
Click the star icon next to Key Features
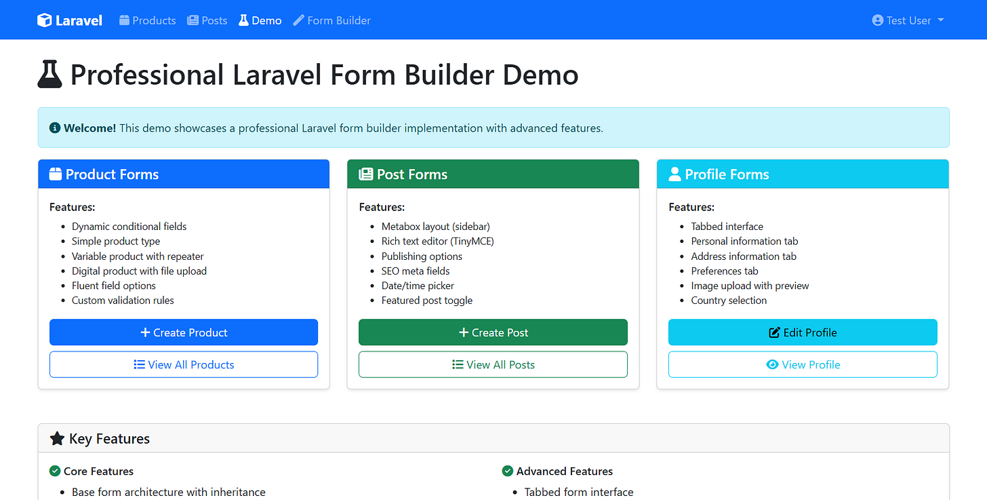coord(57,438)
